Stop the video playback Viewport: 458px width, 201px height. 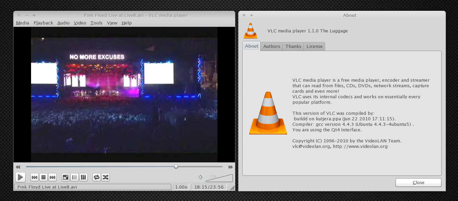(43, 177)
